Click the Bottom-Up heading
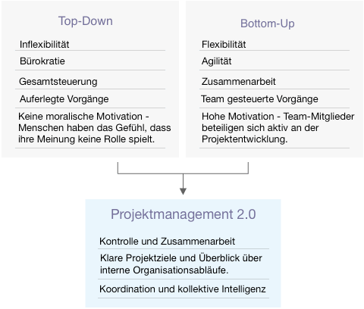364x309 pixels. pyautogui.click(x=267, y=23)
